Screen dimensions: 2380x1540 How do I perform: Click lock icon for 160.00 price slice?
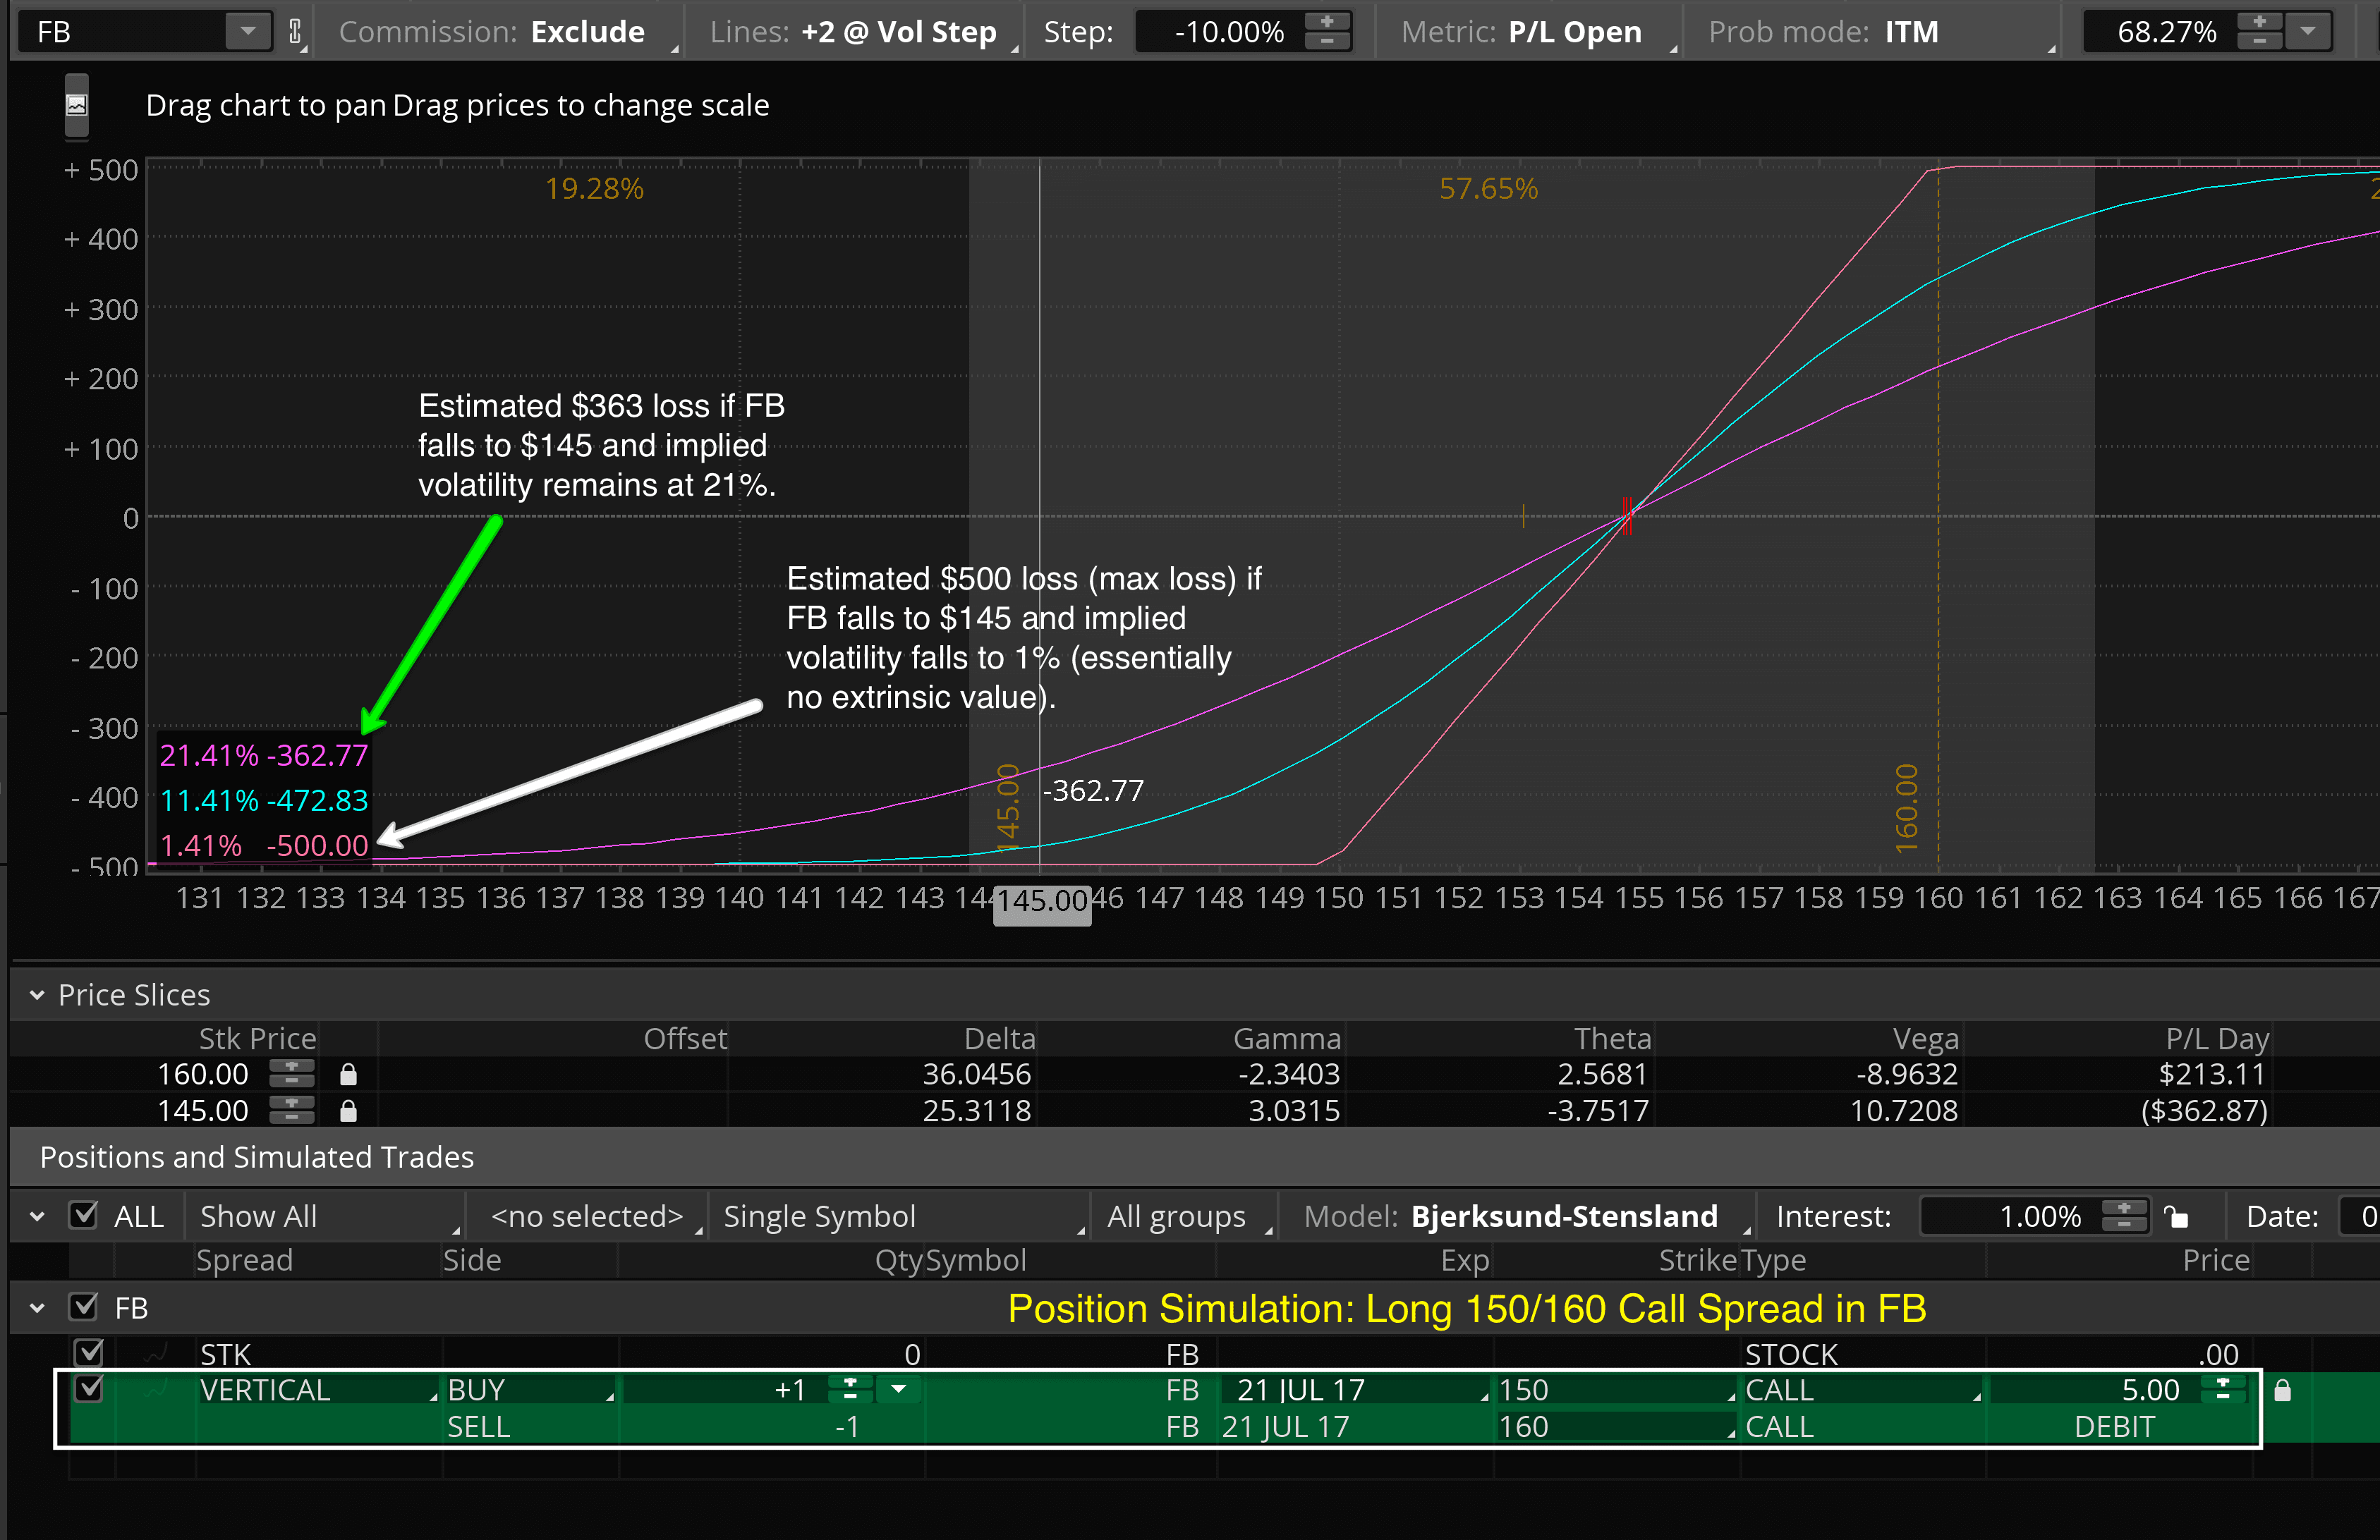pyautogui.click(x=348, y=1075)
